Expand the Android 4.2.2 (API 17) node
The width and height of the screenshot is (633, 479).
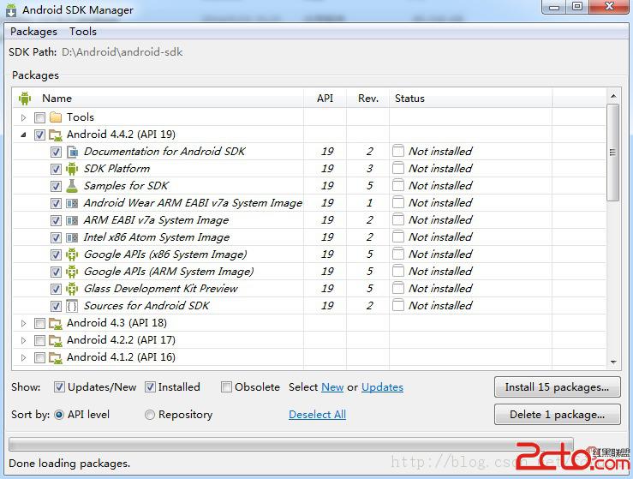click(23, 340)
